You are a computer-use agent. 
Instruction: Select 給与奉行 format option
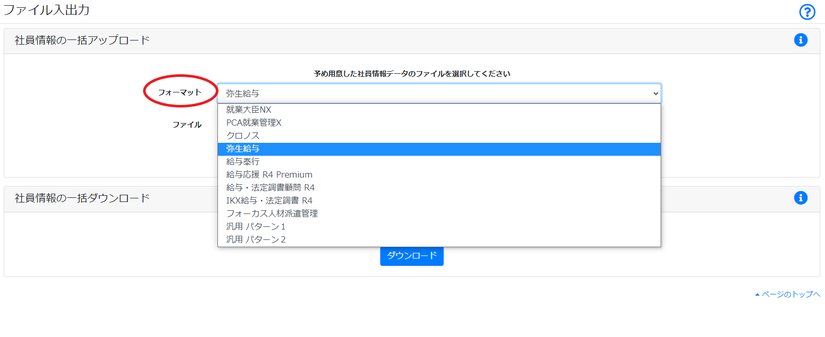[439, 161]
